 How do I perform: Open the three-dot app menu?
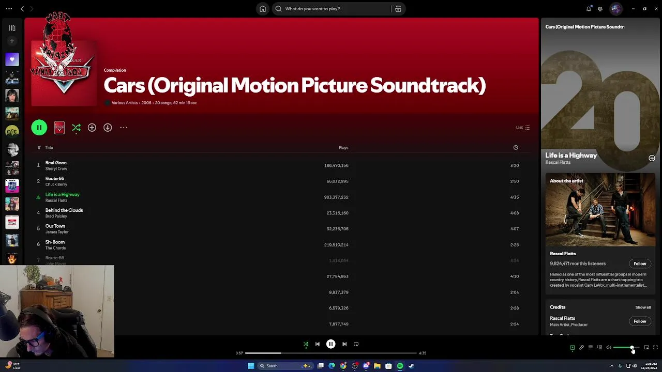pos(9,9)
